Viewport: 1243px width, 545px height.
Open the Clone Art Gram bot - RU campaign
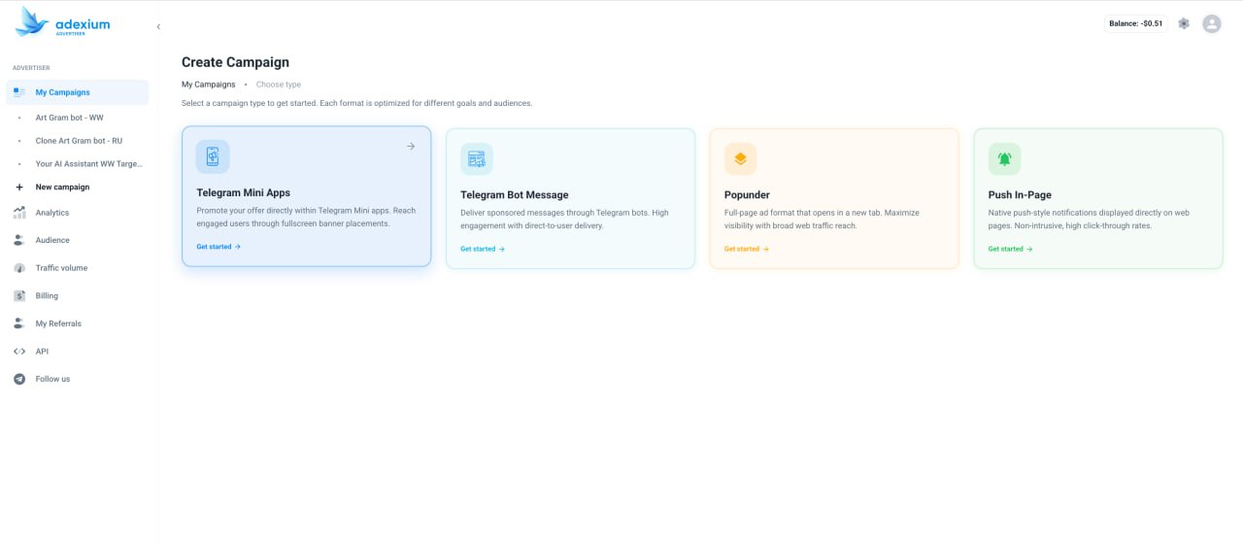79,141
